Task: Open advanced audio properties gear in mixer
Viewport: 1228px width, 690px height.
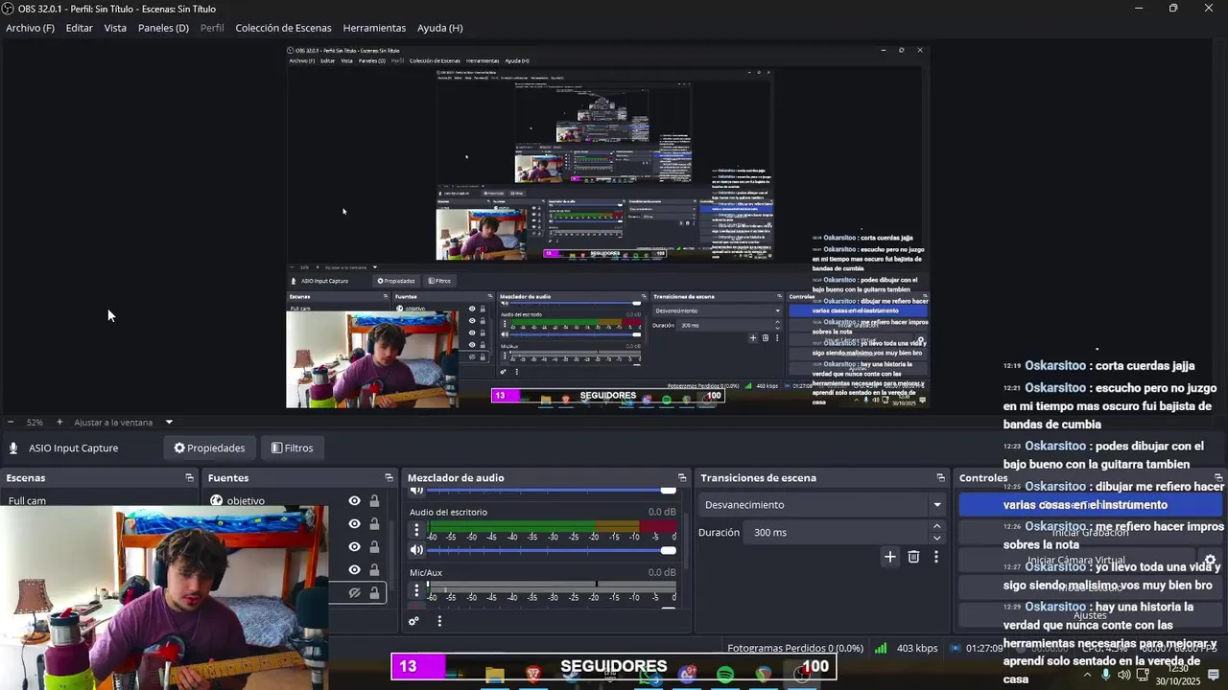Action: point(413,621)
